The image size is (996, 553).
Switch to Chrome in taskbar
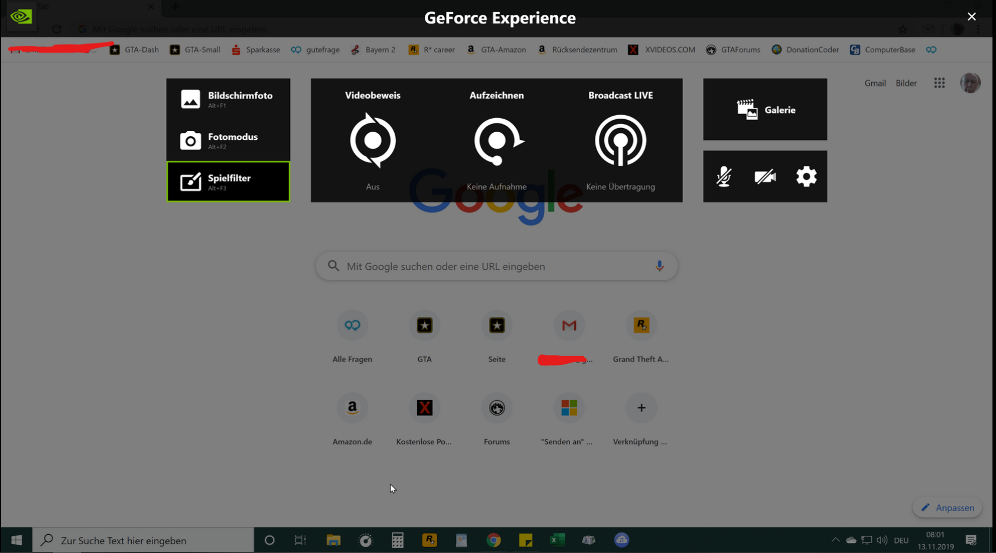pos(494,540)
